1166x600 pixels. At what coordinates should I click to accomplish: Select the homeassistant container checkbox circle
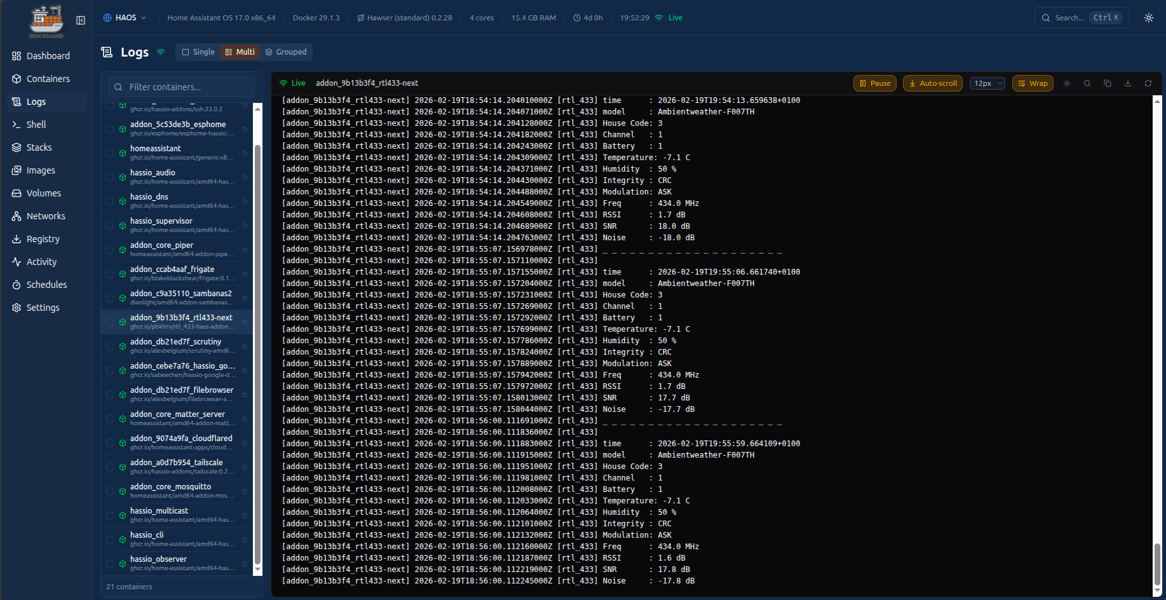pyautogui.click(x=110, y=153)
